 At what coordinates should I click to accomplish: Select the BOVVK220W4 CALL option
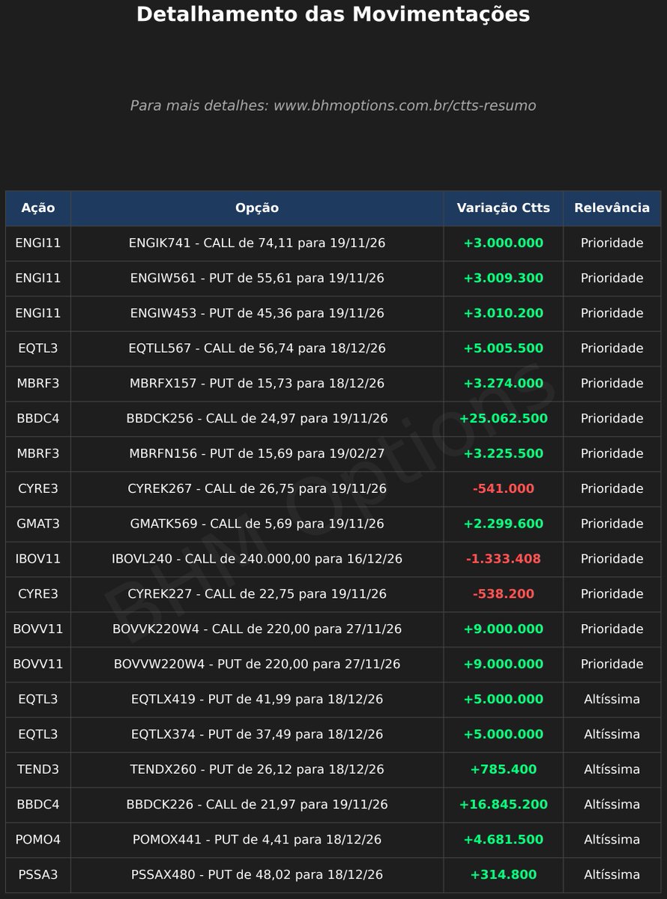tap(257, 629)
